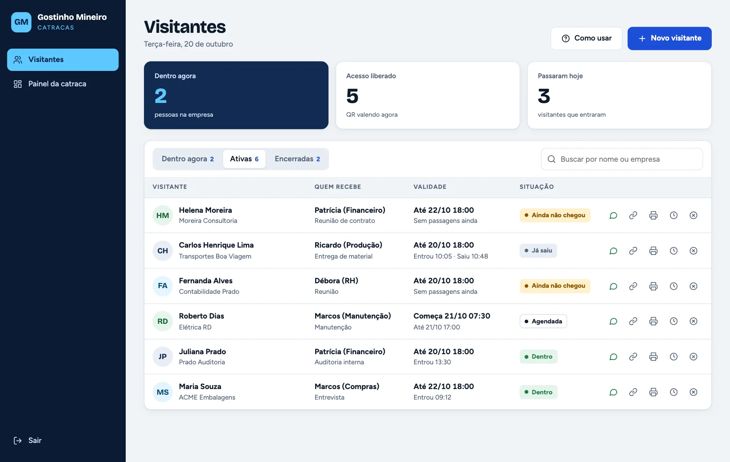Open Visitantes in the sidebar
Viewport: 730px width, 462px height.
coord(63,60)
